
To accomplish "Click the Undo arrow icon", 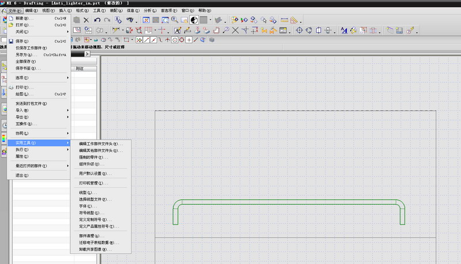I will [x=97, y=20].
